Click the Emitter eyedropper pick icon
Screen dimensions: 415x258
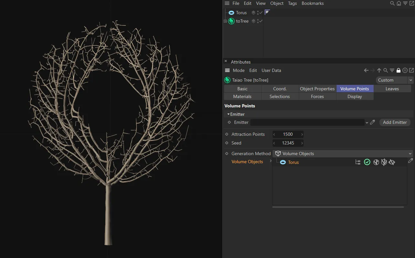point(372,122)
